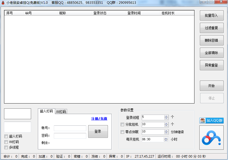Click the 删除密错 button
228x160 pixels.
coord(212,40)
